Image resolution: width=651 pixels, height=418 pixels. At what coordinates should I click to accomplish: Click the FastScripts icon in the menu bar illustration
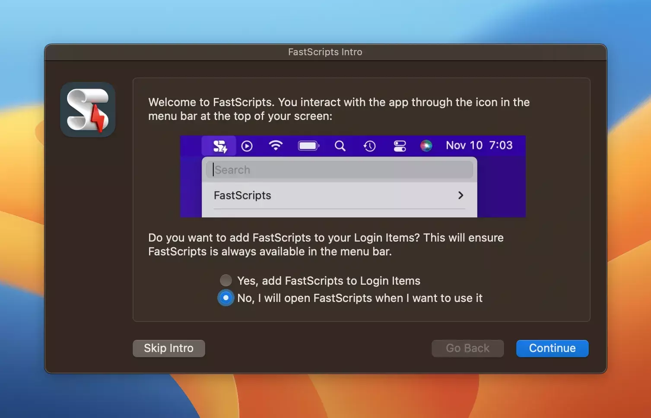(x=220, y=146)
